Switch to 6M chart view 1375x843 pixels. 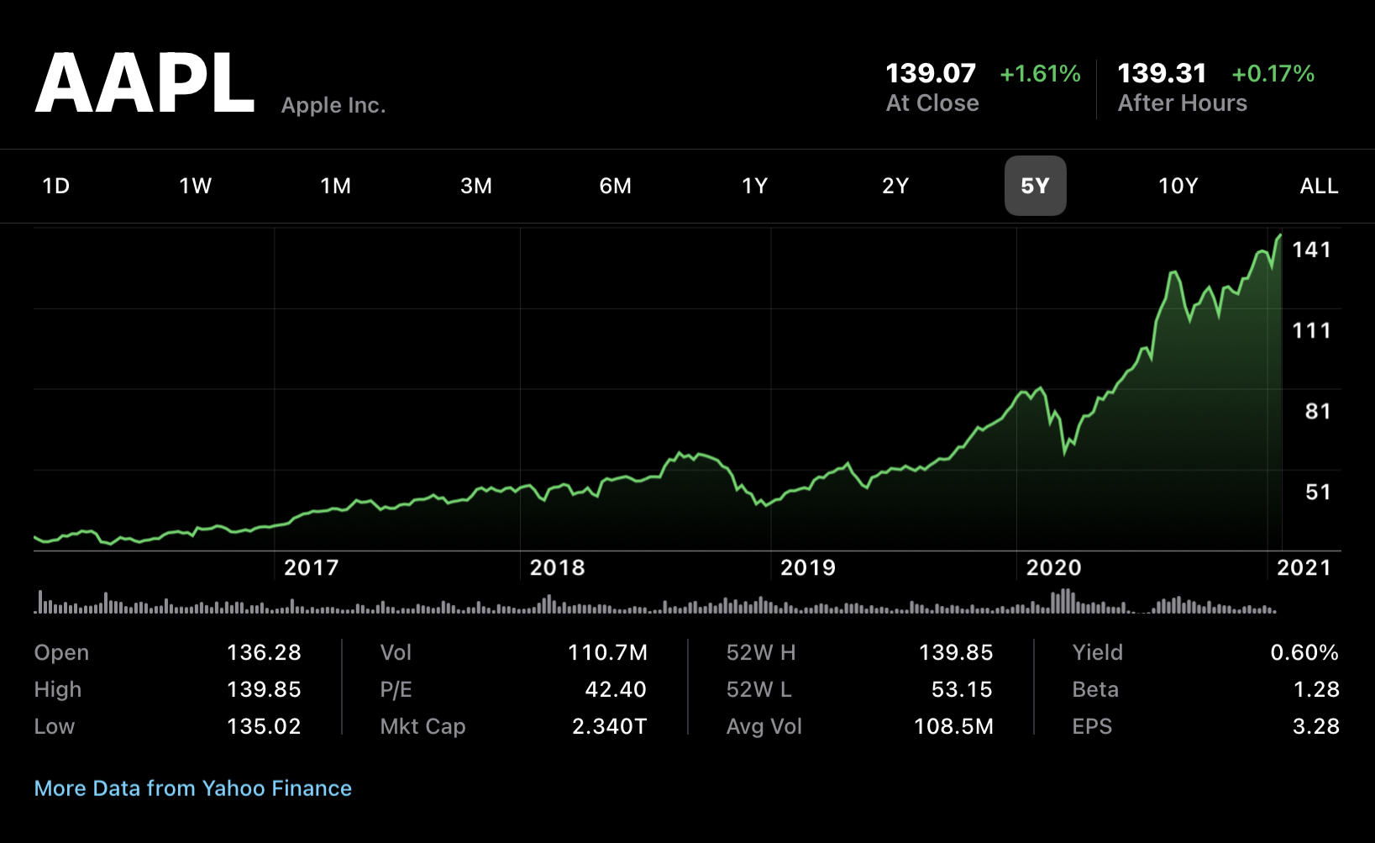point(615,186)
